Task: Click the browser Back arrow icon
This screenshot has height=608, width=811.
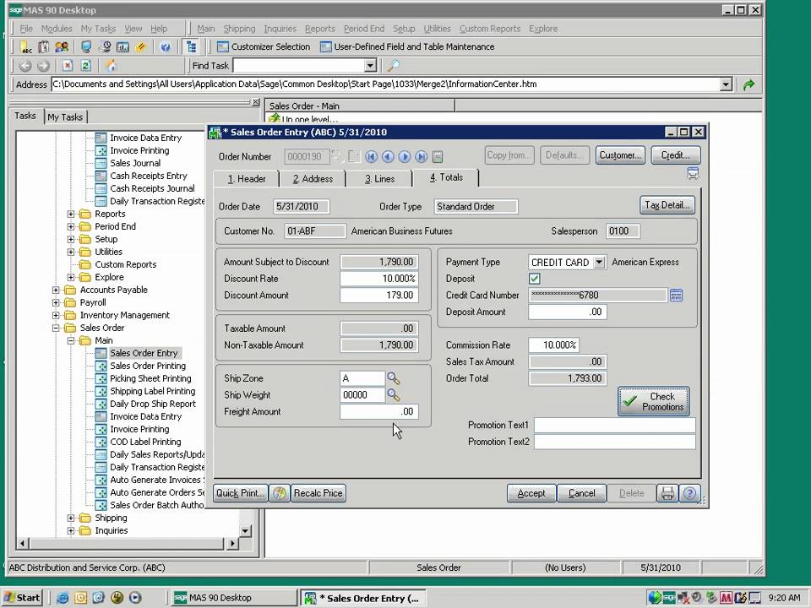Action: [24, 66]
